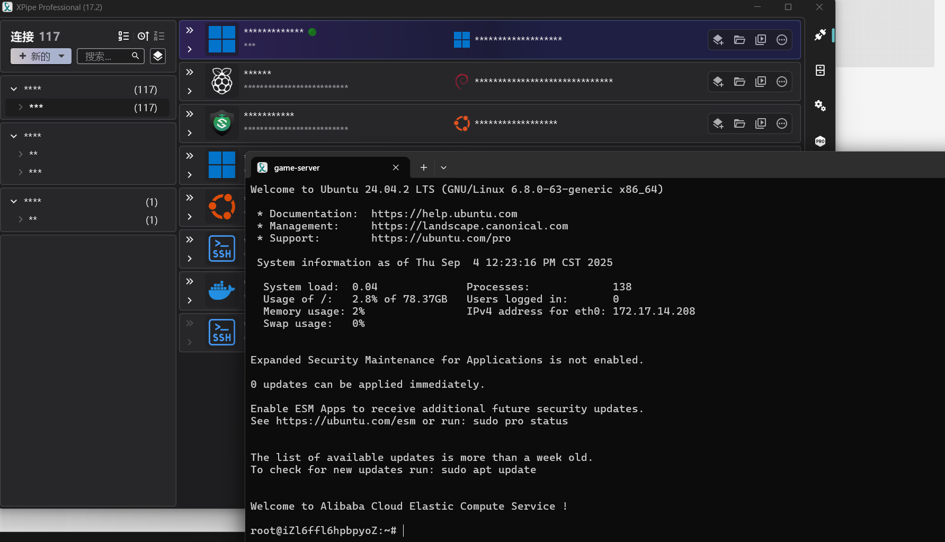The height and width of the screenshot is (542, 945).
Task: Click the Docker whale entry icon
Action: 222,290
